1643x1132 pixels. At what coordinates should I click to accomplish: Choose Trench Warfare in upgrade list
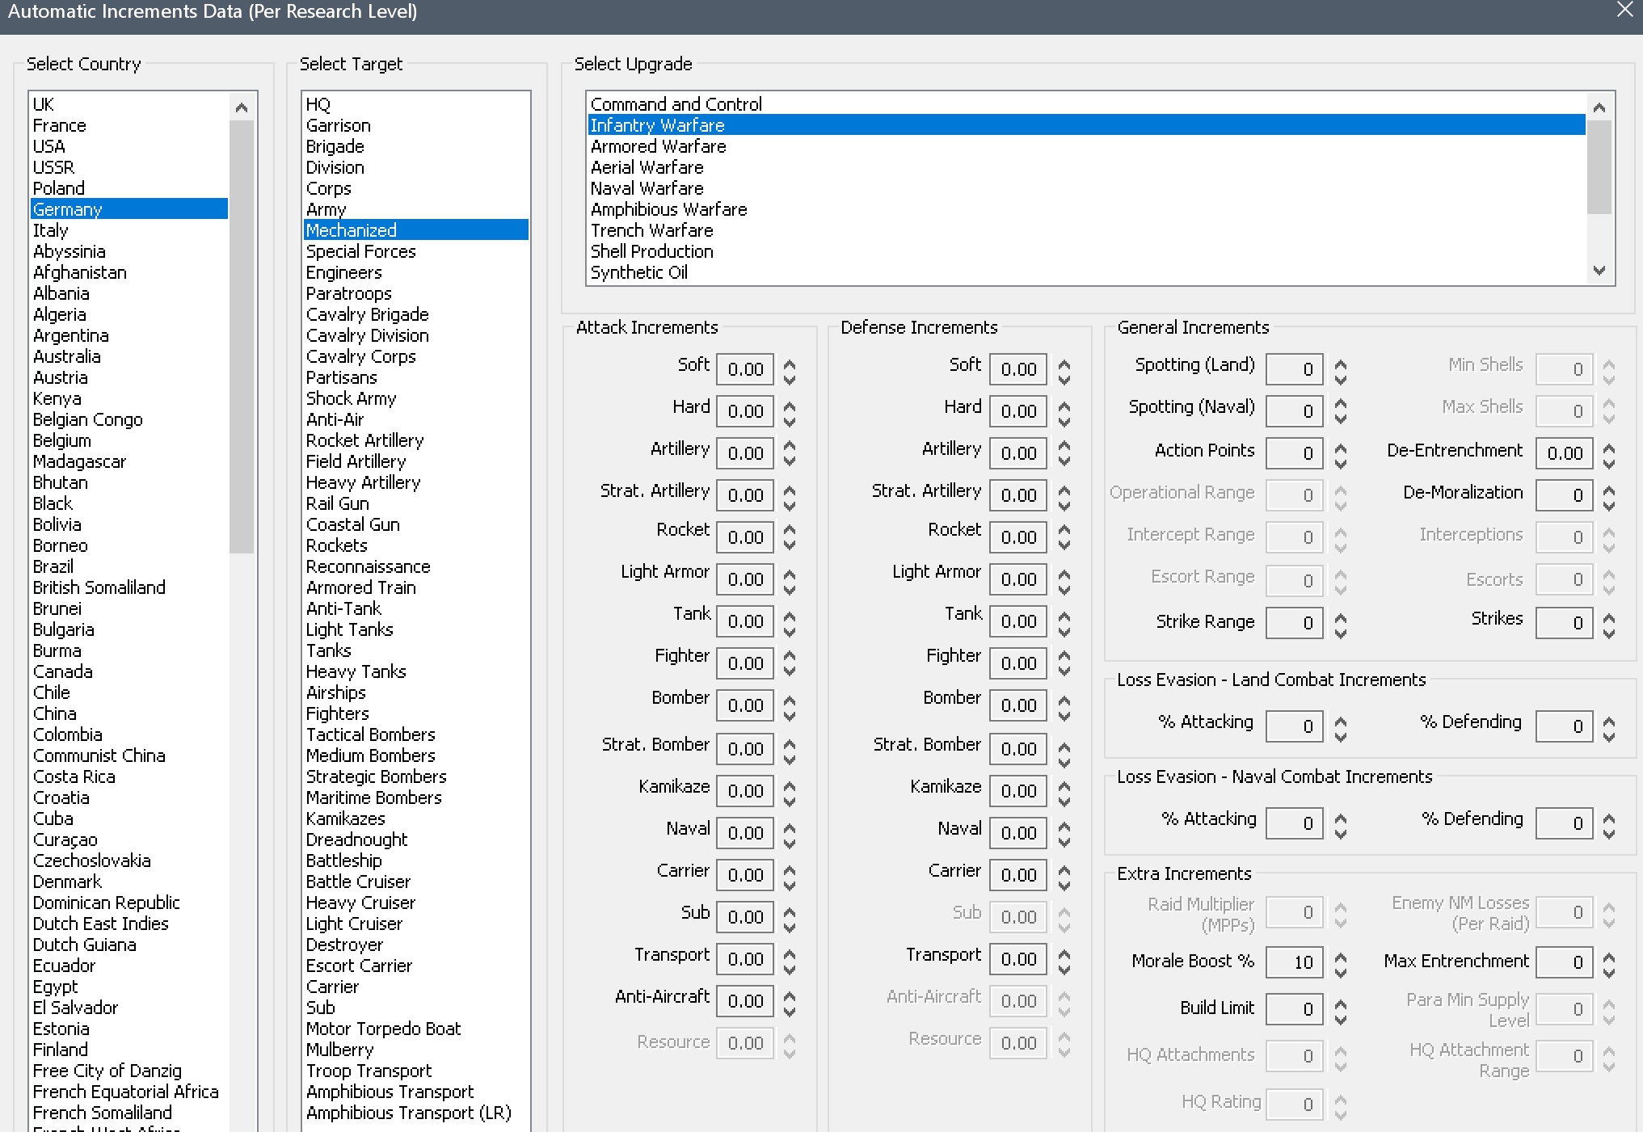[651, 230]
